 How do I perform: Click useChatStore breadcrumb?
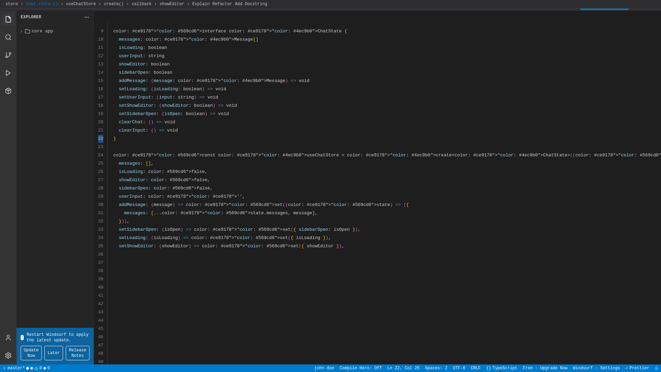[x=81, y=4]
